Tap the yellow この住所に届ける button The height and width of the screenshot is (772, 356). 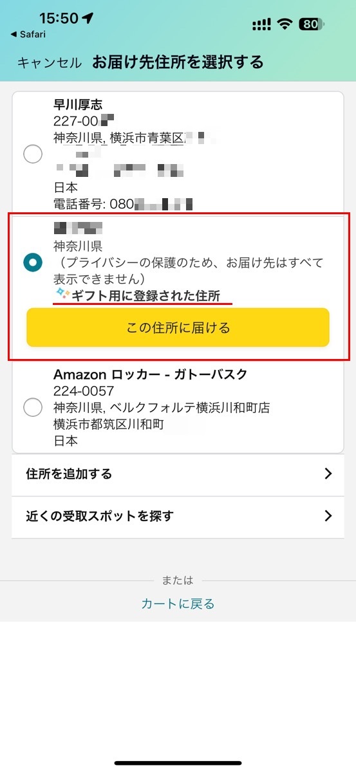coord(178,327)
